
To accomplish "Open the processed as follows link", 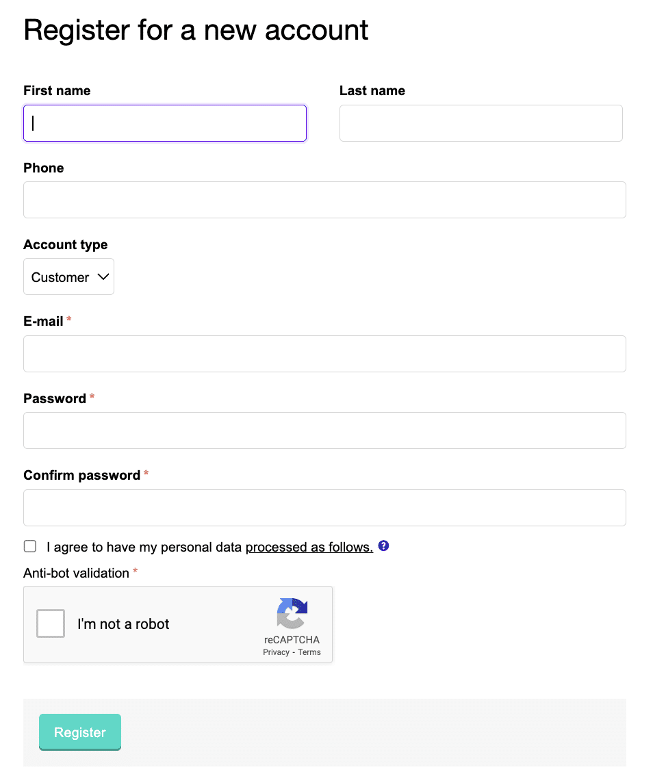I will click(309, 547).
